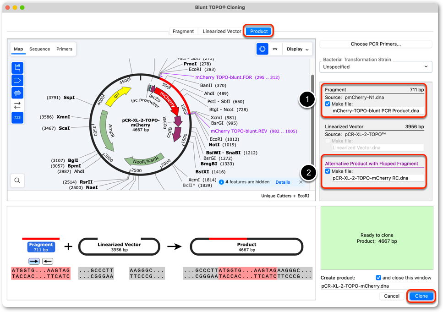Toggle disabled Linearized Vector Make file checkbox

328,141
